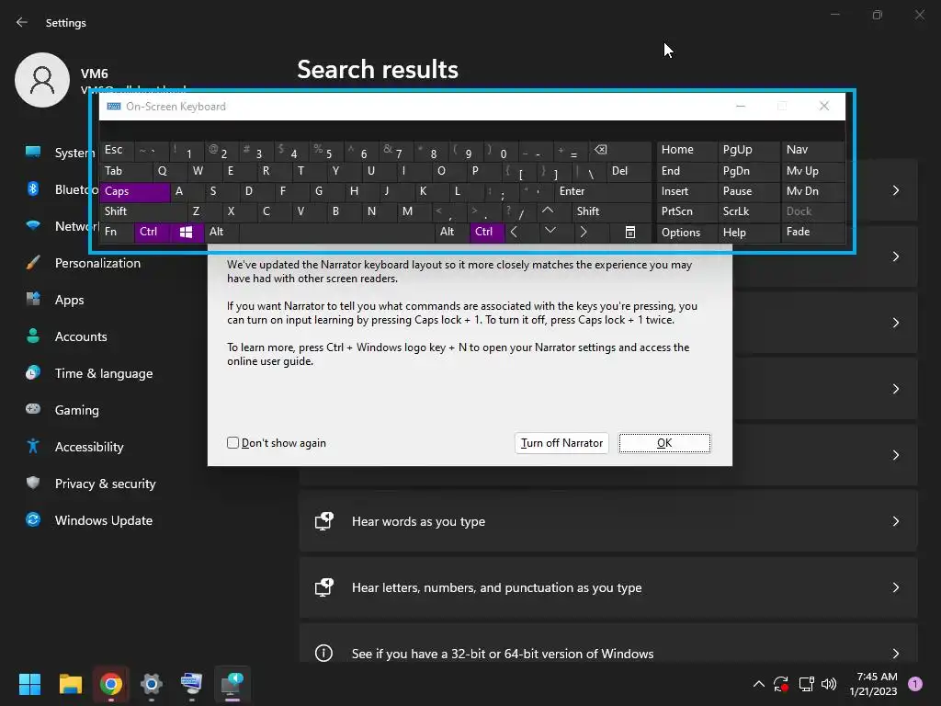Viewport: 941px width, 706px height.
Task: Toggle the right Shift key on keyboard
Action: click(x=611, y=211)
